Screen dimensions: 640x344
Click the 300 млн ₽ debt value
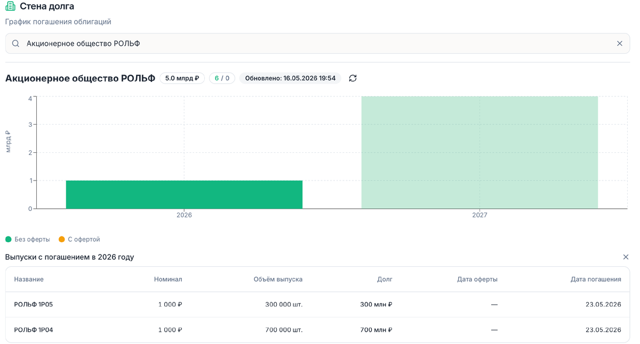click(x=376, y=305)
